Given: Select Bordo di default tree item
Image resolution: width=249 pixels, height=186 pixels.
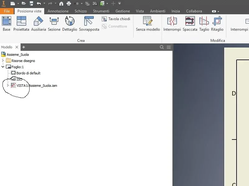Looking at the screenshot, I should click(26, 73).
